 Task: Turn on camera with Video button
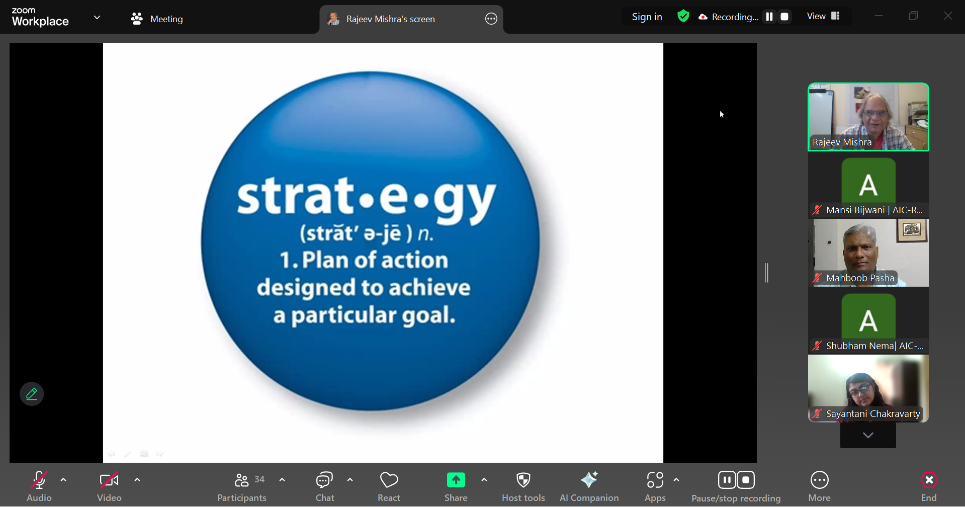(109, 486)
